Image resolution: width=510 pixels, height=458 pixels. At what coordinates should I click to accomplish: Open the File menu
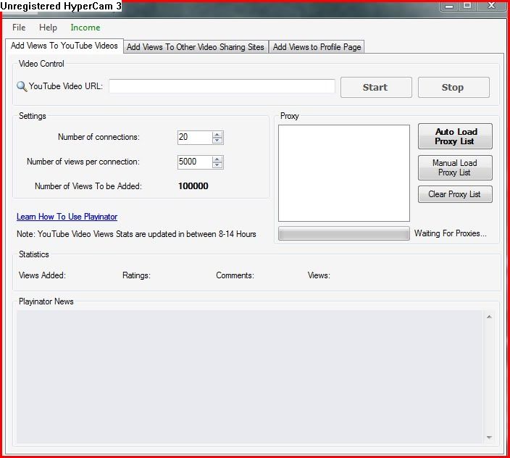point(19,28)
